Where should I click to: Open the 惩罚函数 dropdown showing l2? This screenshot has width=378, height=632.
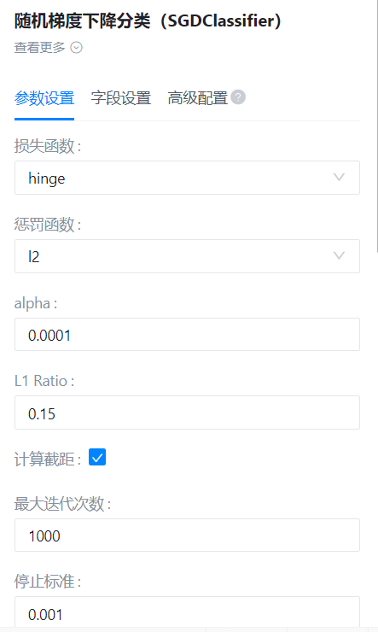pos(187,256)
